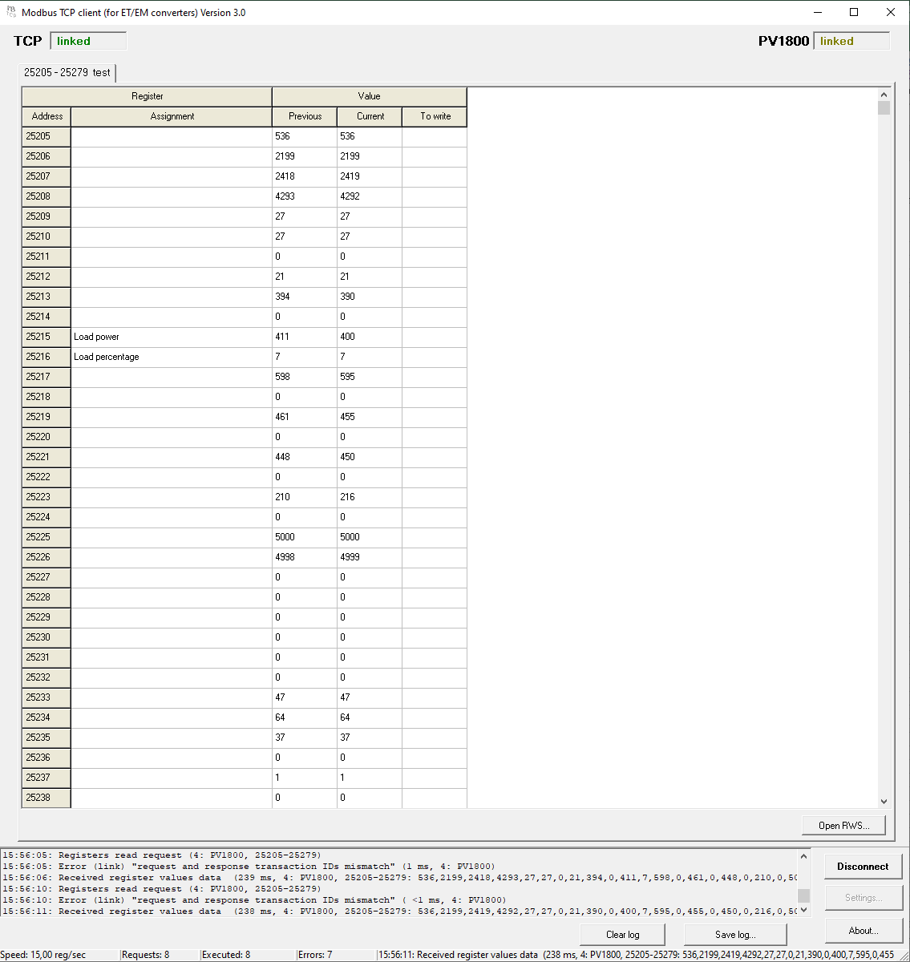
Task: Click log panel scrollbar down arrow
Action: [804, 911]
